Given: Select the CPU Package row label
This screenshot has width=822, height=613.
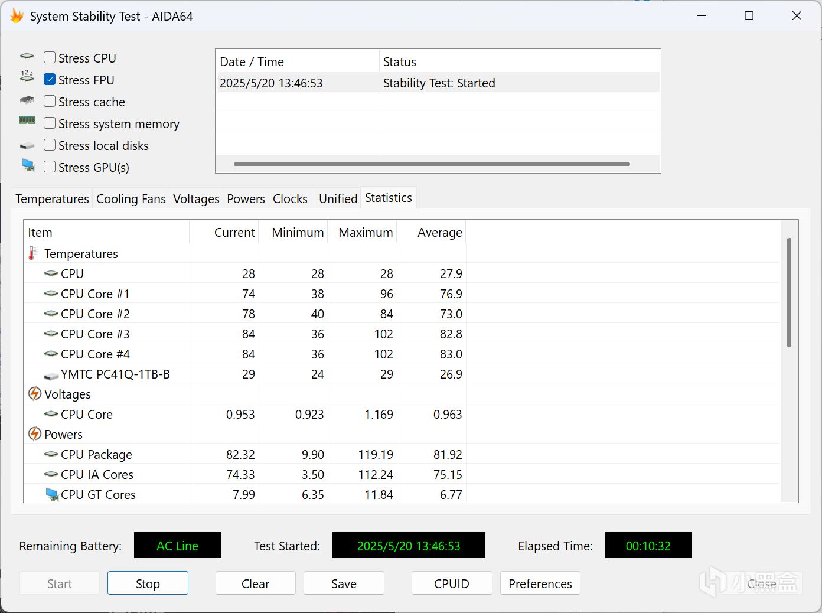Looking at the screenshot, I should [x=96, y=454].
